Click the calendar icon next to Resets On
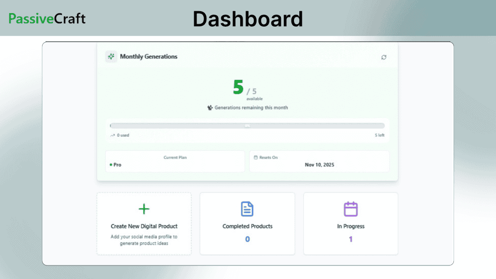The width and height of the screenshot is (496, 279). click(x=256, y=157)
